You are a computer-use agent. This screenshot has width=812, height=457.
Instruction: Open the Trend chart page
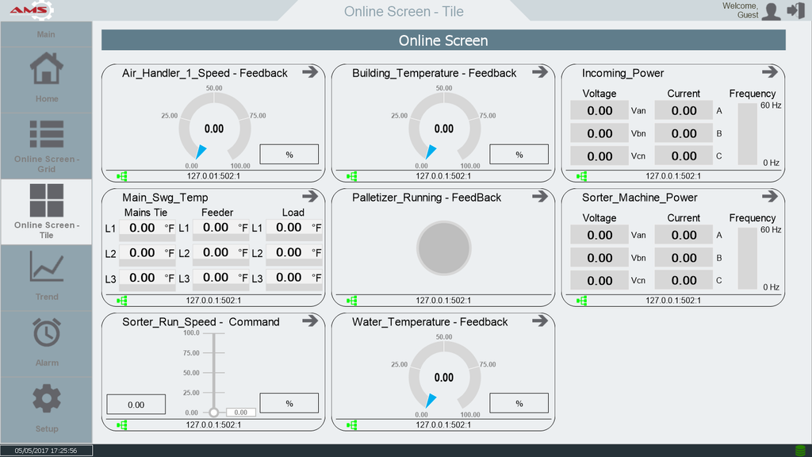coord(46,267)
